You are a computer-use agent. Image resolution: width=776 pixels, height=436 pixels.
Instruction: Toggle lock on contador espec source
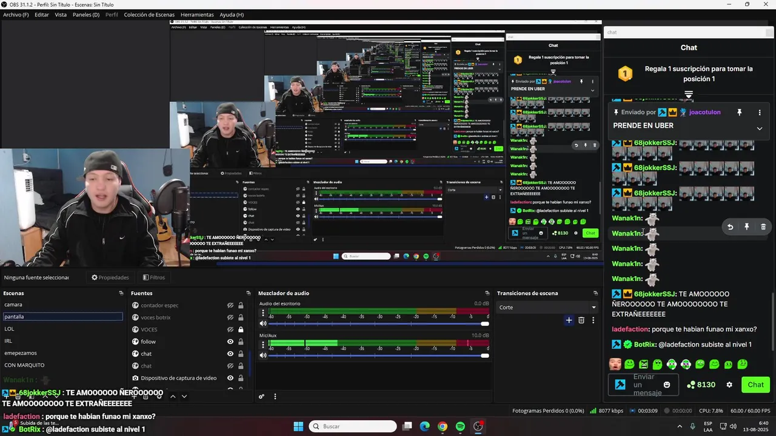(x=241, y=305)
